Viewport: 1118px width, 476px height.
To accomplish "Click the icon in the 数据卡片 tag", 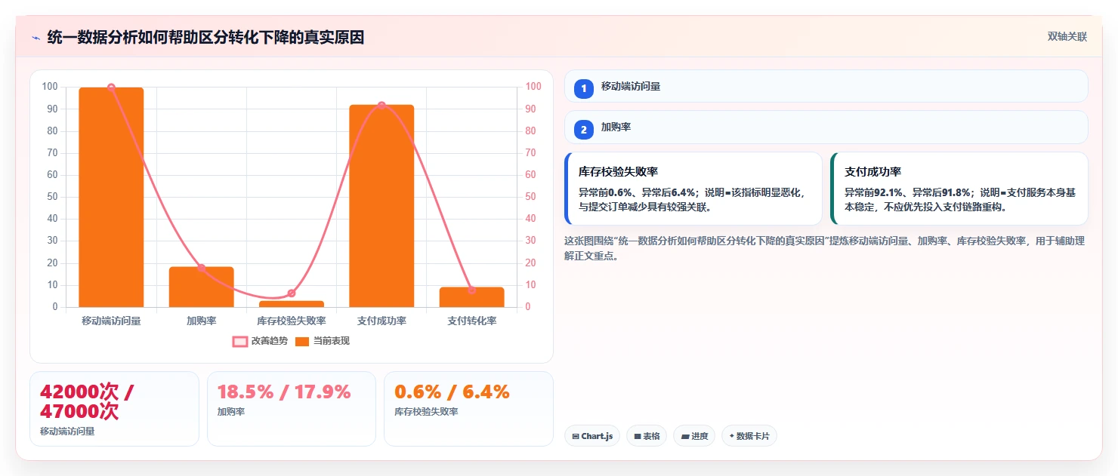I will (731, 436).
